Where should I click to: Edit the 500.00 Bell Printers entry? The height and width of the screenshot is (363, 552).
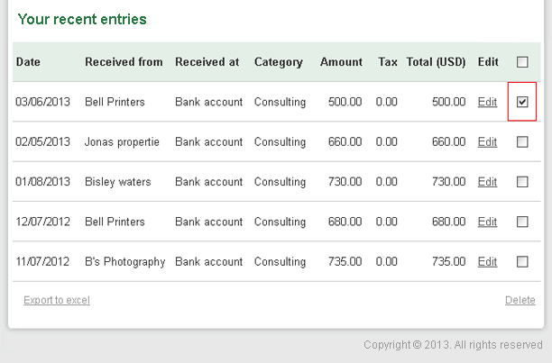[487, 102]
